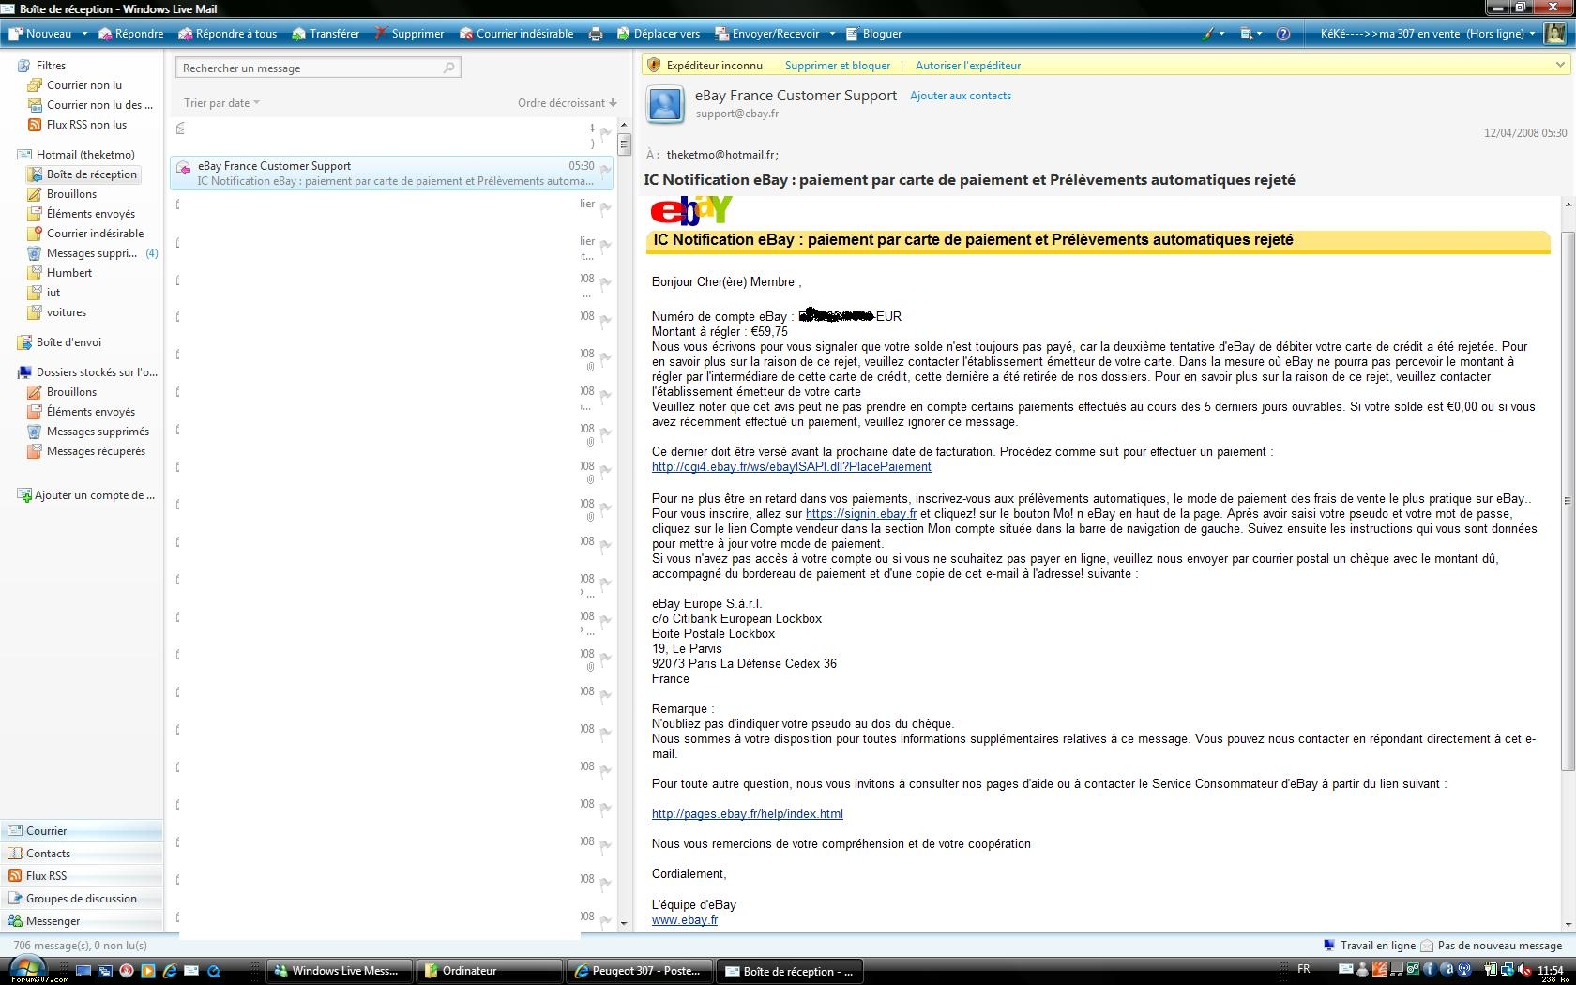The width and height of the screenshot is (1576, 985).
Task: Click the printer icon
Action: [x=596, y=34]
